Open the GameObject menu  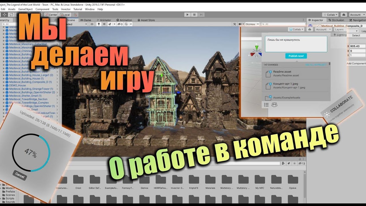(25, 9)
